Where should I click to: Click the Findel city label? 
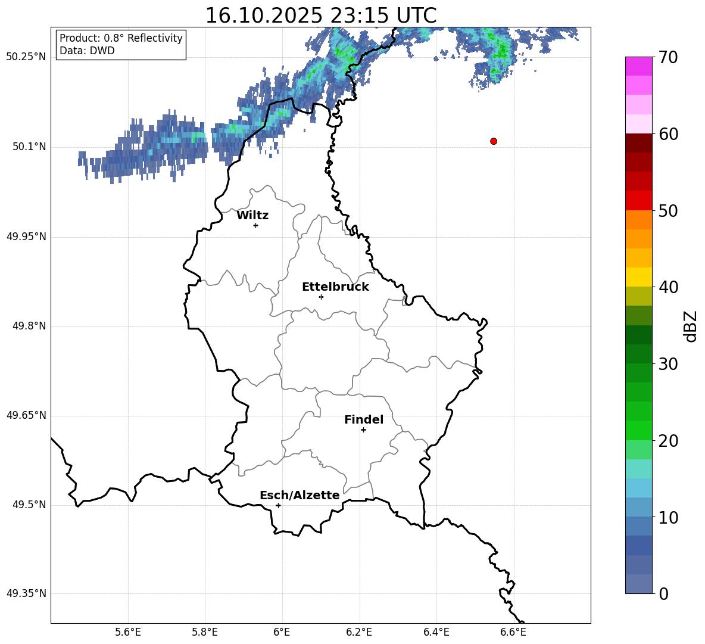[364, 419]
